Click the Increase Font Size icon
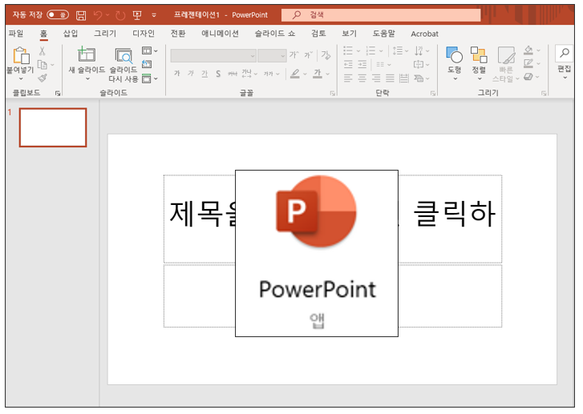Viewport: 583px width, 414px height. click(294, 55)
